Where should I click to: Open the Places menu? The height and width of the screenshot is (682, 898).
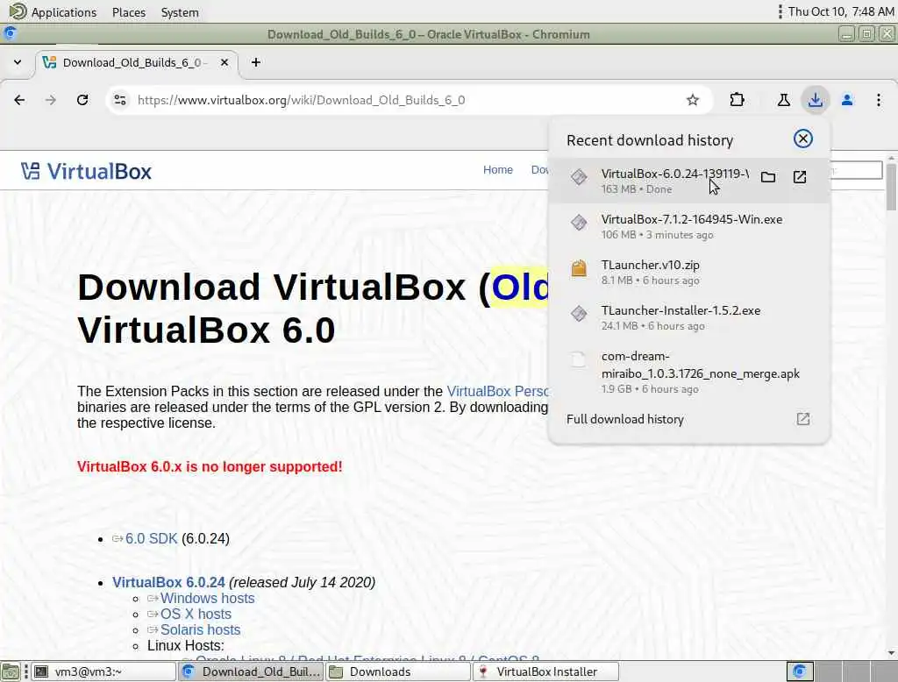click(129, 12)
